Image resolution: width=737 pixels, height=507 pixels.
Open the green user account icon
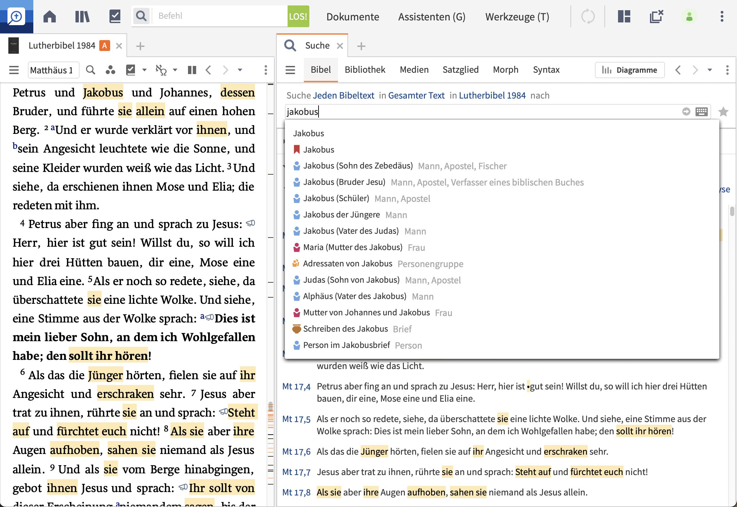689,16
